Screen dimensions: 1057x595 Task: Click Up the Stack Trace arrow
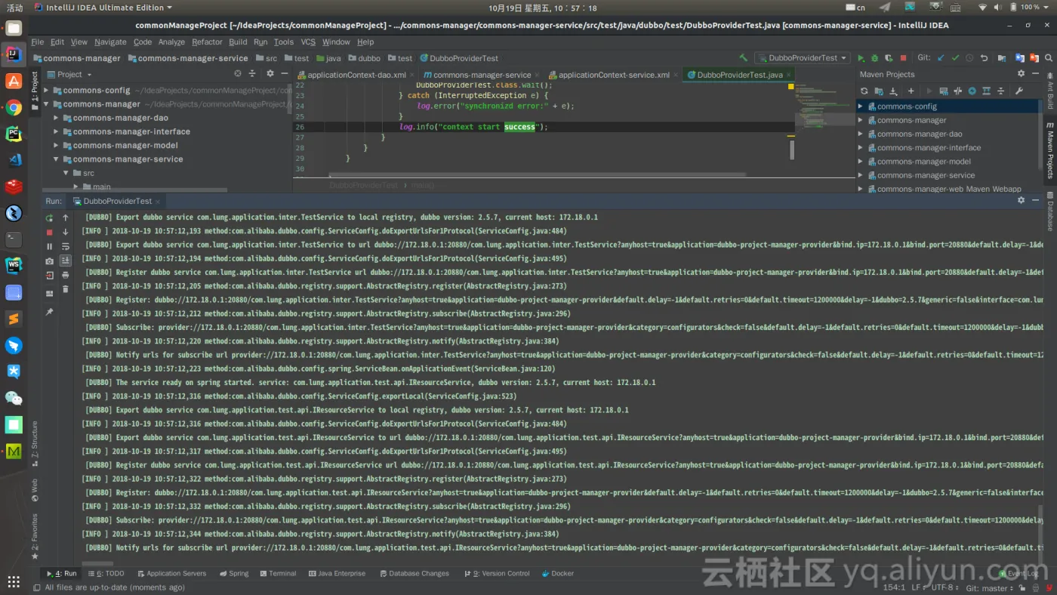pos(66,218)
